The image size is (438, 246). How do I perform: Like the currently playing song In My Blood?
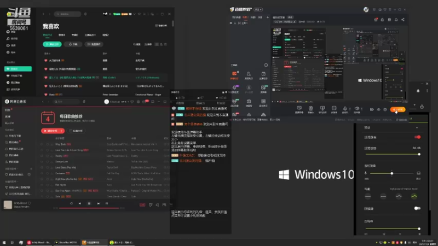click(30, 203)
